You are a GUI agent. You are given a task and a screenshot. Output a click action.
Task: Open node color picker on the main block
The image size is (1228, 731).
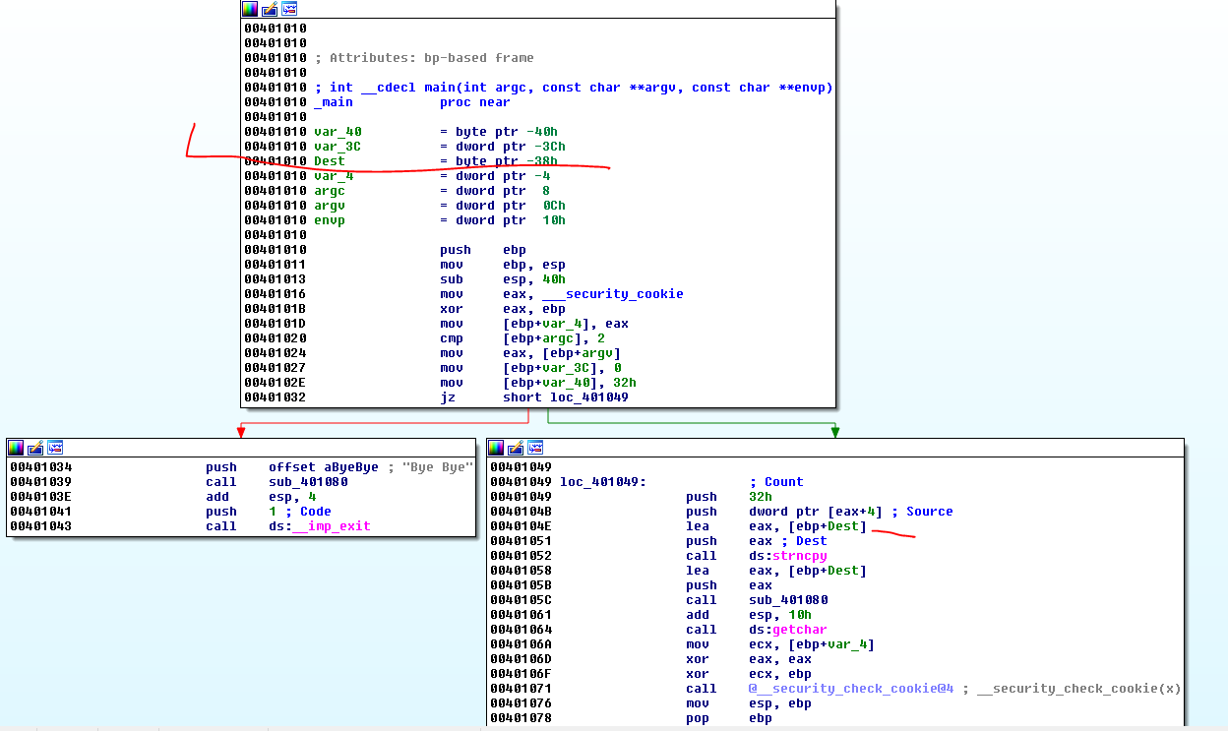250,9
